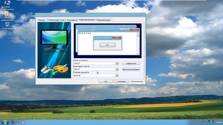
Task: Launch the browser quick launch icon
Action: (18, 122)
